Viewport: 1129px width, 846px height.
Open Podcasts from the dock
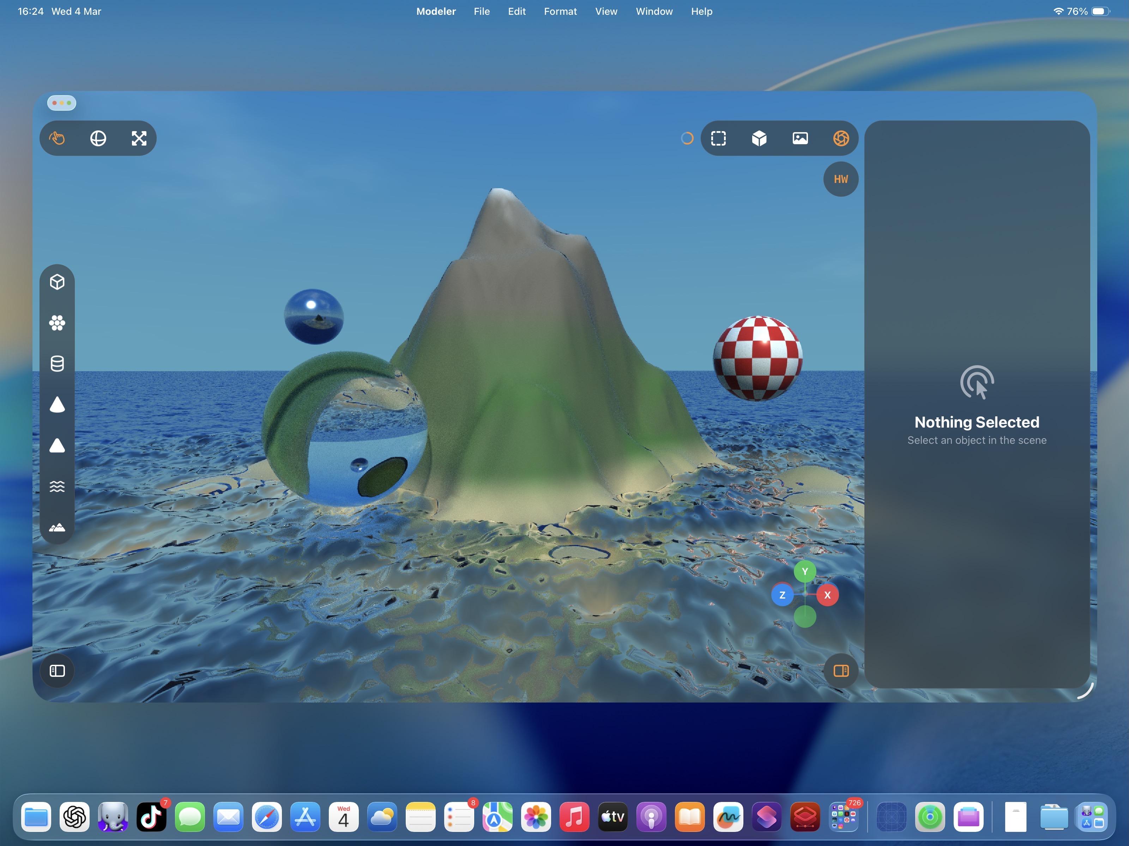point(651,817)
